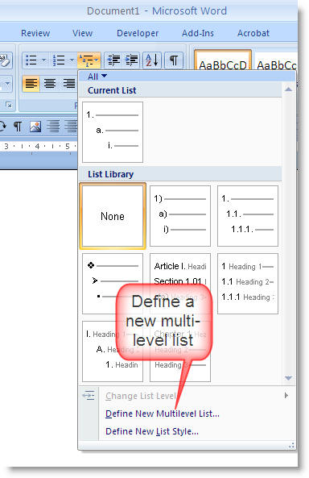Click the Bullets list icon
Viewport: 309px width, 478px height.
tap(31, 60)
